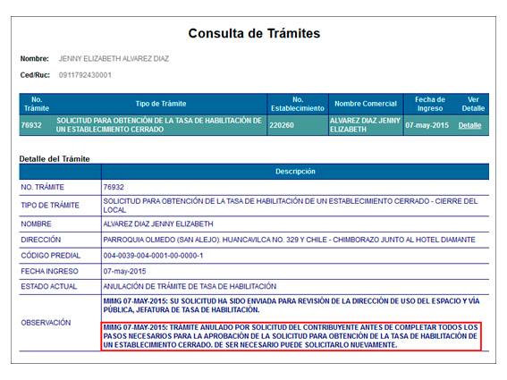Select 'ALVAREZ DIAZ JENNY ELIZABETH' in detail table
The width and height of the screenshot is (507, 380).
(158, 224)
